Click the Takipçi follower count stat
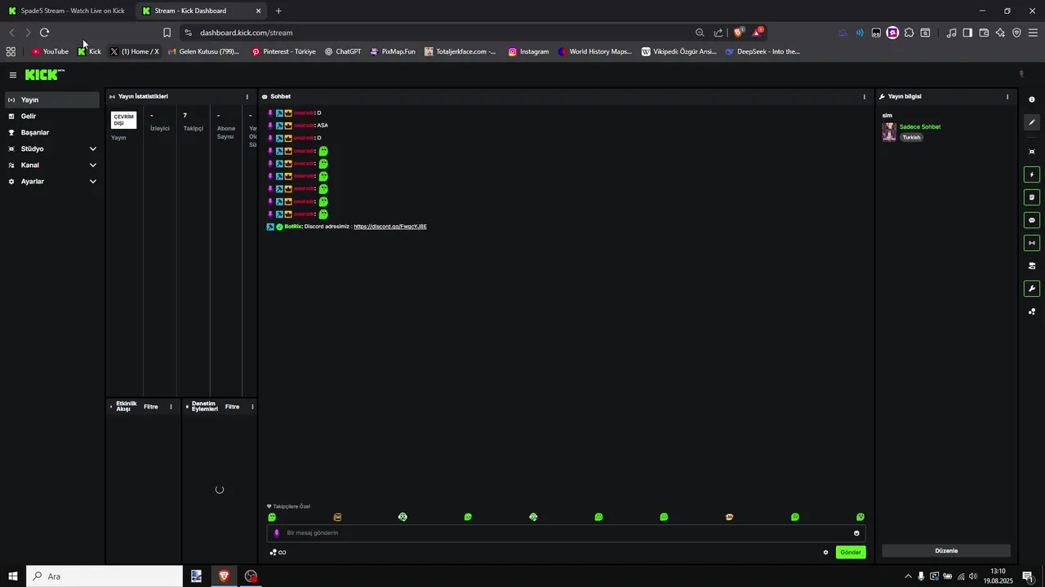This screenshot has width=1045, height=587. pos(193,121)
